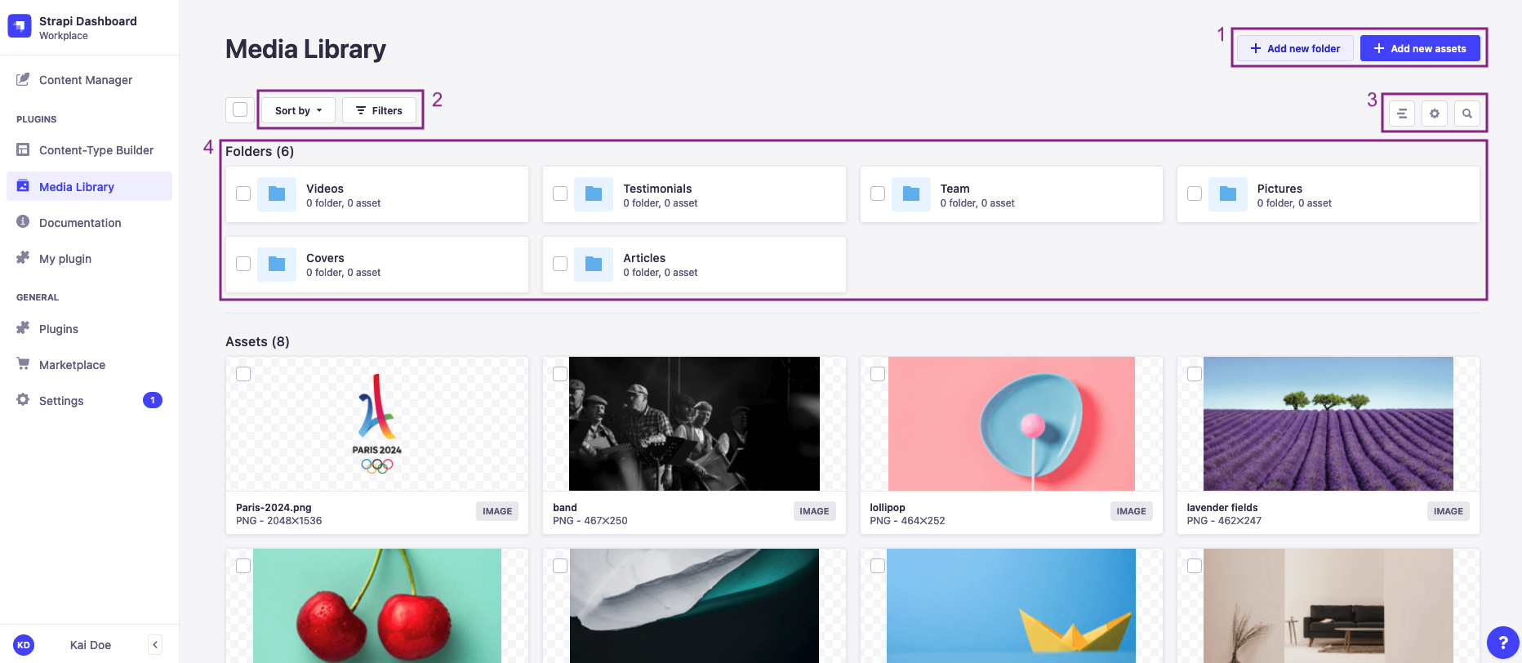Open the Filters popover
This screenshot has width=1522, height=663.
pyautogui.click(x=379, y=110)
